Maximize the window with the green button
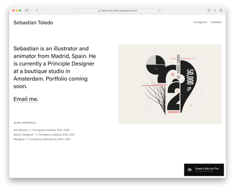 [20, 10]
